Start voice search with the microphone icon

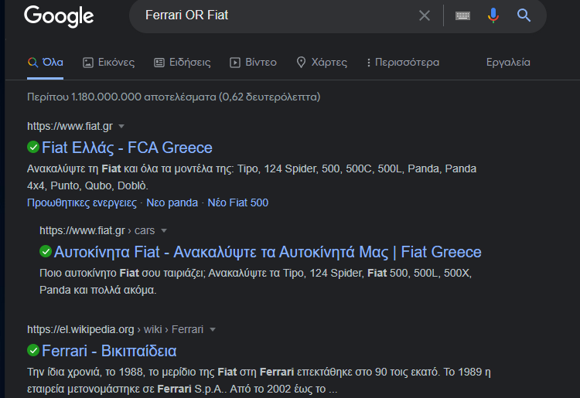coord(493,15)
